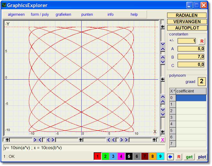Open the grafieken menu
This screenshot has height=166, width=212.
[x=63, y=14]
